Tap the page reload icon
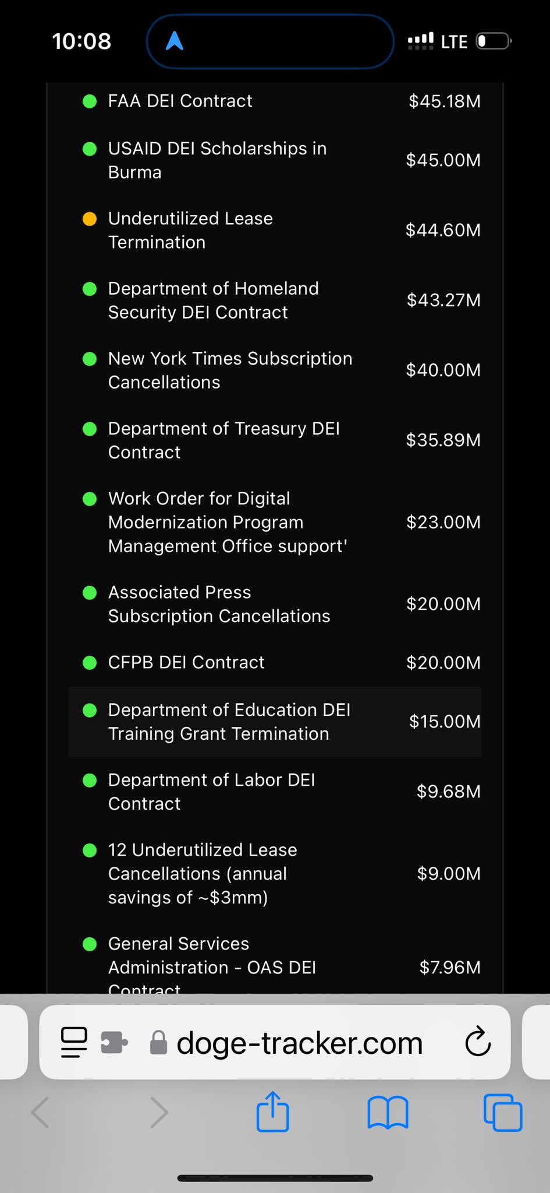Image resolution: width=550 pixels, height=1193 pixels. [478, 1042]
